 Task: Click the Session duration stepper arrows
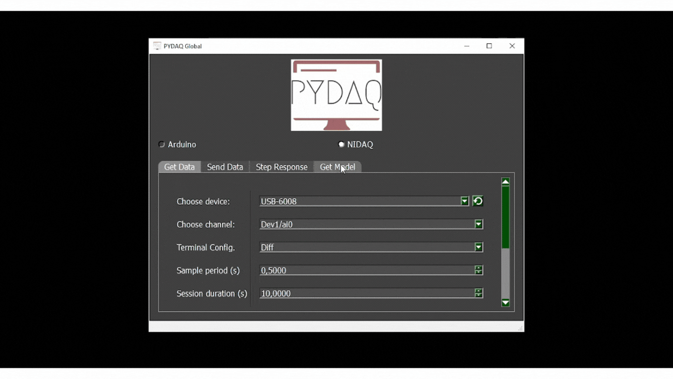(478, 294)
